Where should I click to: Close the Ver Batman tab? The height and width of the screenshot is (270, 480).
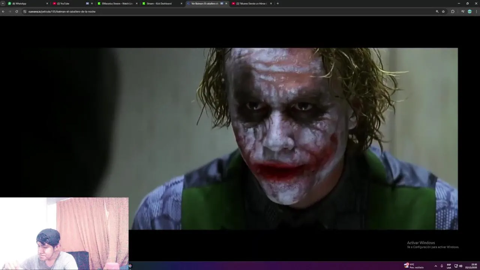[226, 3]
